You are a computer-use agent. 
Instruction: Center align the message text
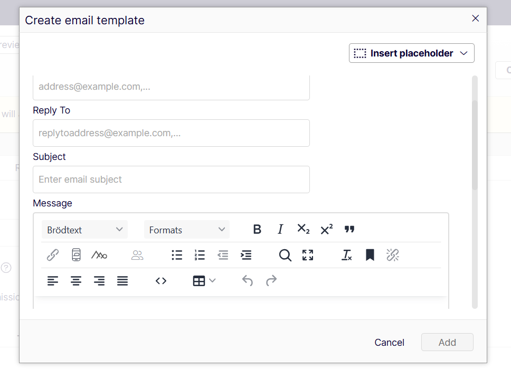pyautogui.click(x=76, y=281)
